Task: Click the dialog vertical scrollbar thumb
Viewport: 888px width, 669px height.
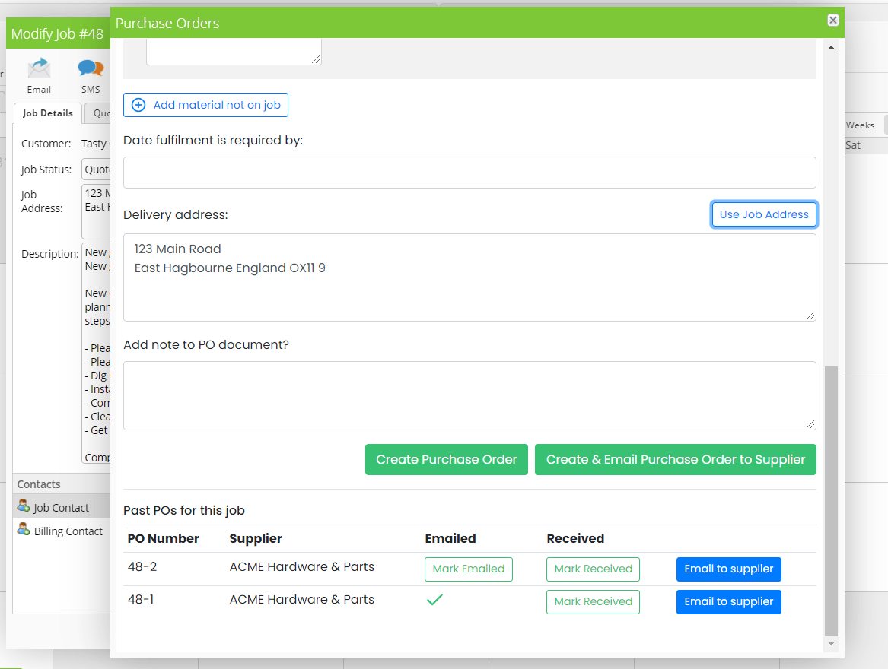Action: (x=831, y=501)
